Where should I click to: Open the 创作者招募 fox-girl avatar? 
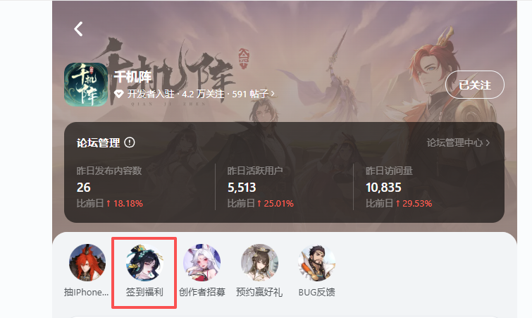[202, 262]
